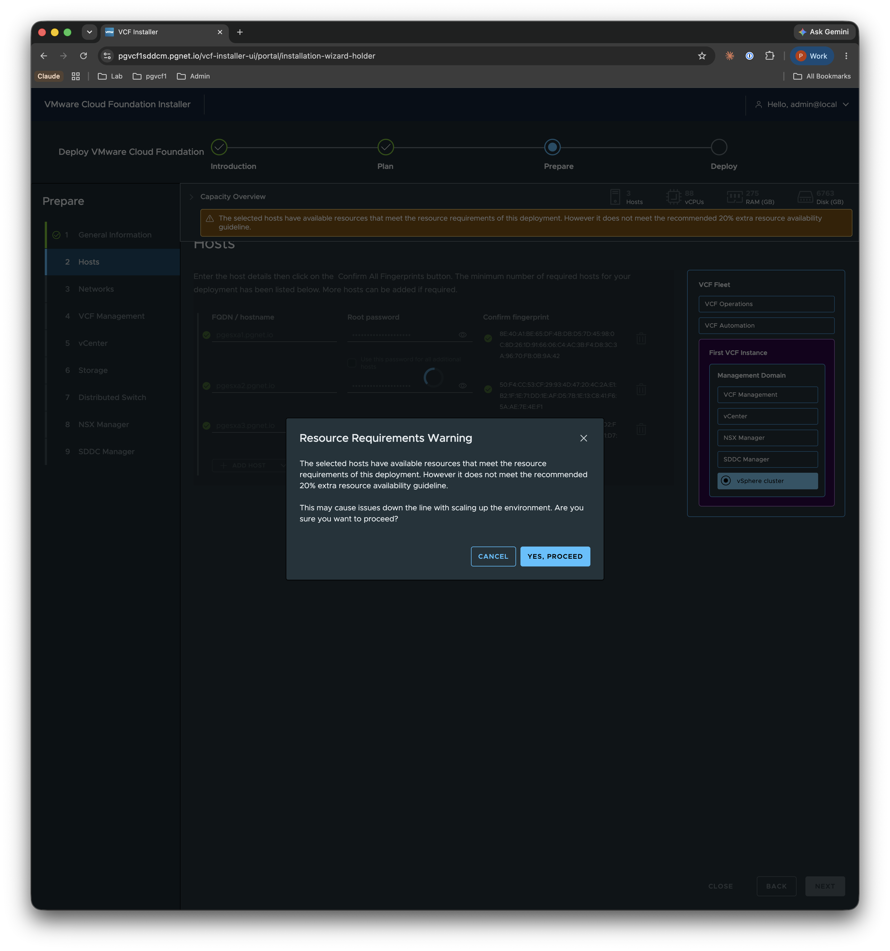
Task: Check Use this password for all additional hosts
Action: click(x=352, y=363)
